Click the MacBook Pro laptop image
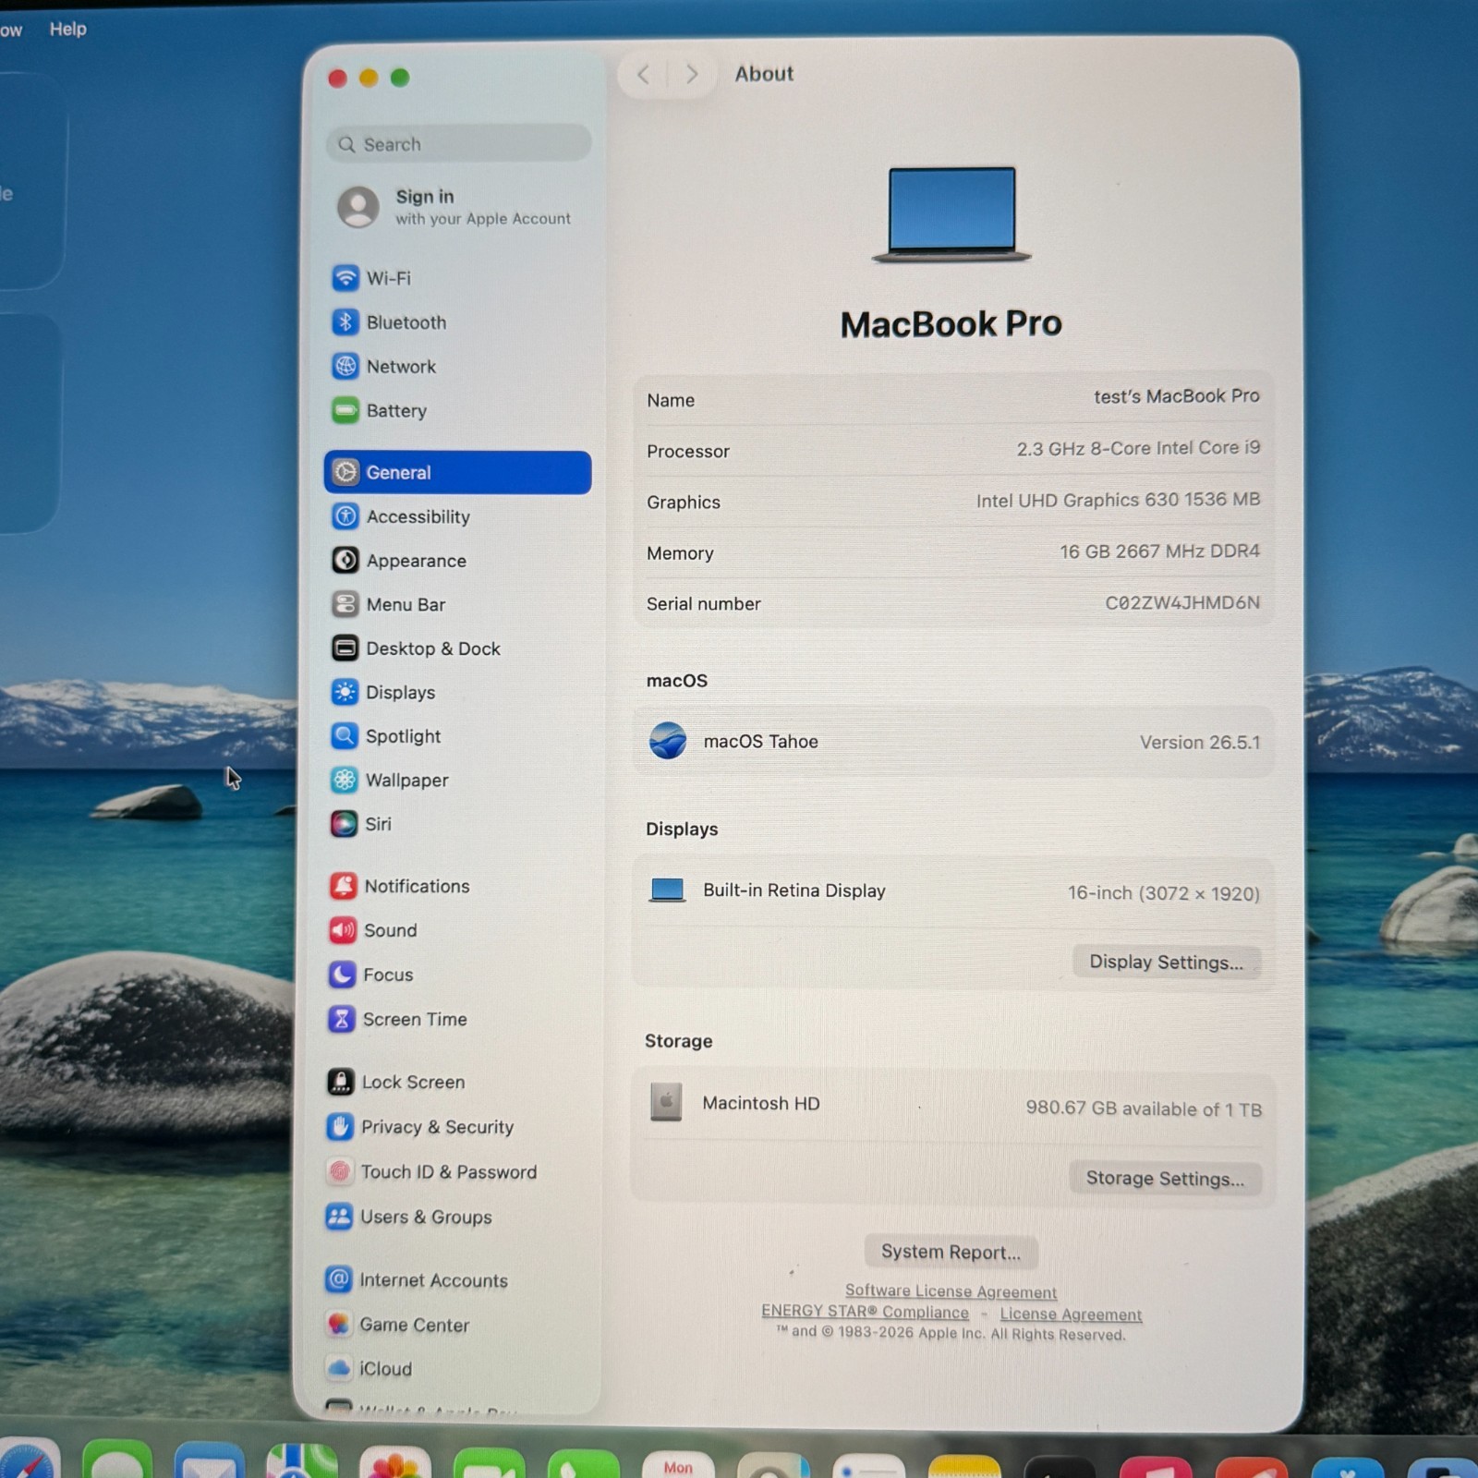Screen dimensions: 1478x1478 [951, 215]
